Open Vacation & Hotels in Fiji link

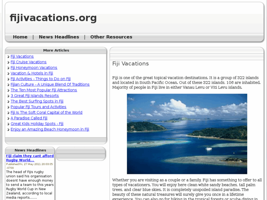[x=32, y=73]
